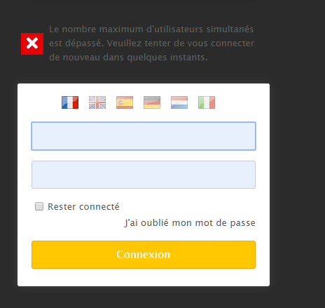Set interface to Deutsch via black-red-gold flag
This screenshot has width=325, height=308.
[152, 102]
